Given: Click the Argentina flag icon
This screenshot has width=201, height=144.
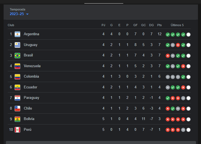Looking at the screenshot, I should click(x=17, y=34).
